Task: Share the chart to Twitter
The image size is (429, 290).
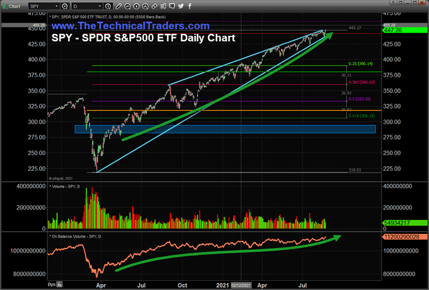Action: [181, 6]
